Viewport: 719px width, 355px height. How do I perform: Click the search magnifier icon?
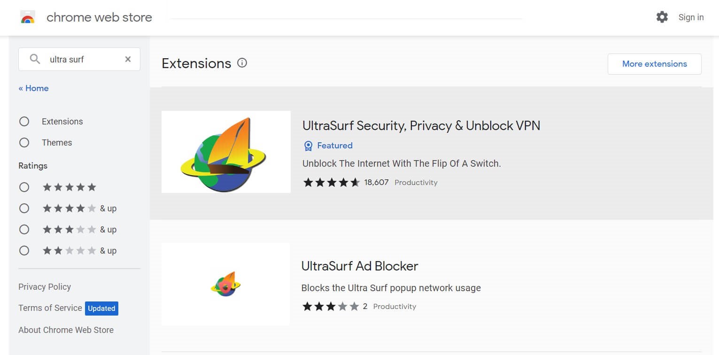tap(35, 59)
